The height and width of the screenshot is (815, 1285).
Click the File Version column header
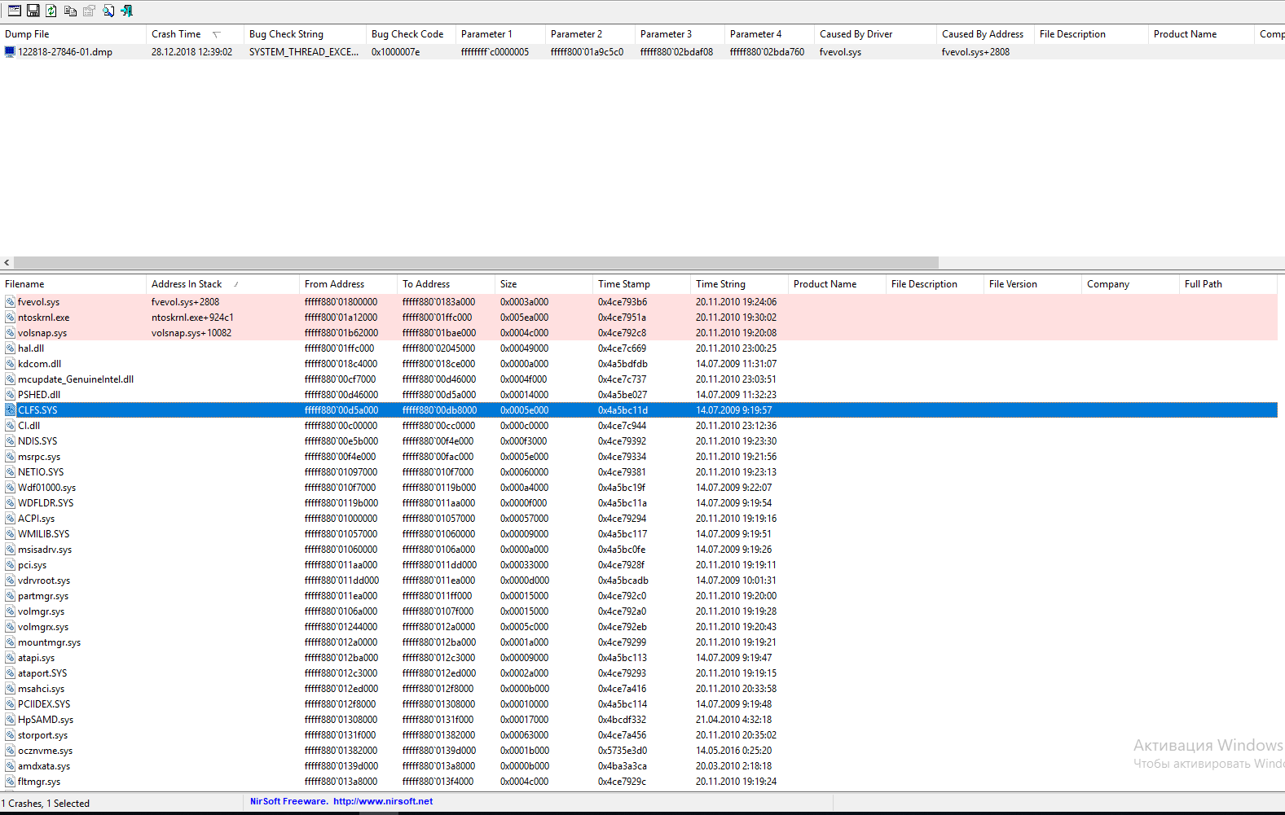pos(1032,284)
